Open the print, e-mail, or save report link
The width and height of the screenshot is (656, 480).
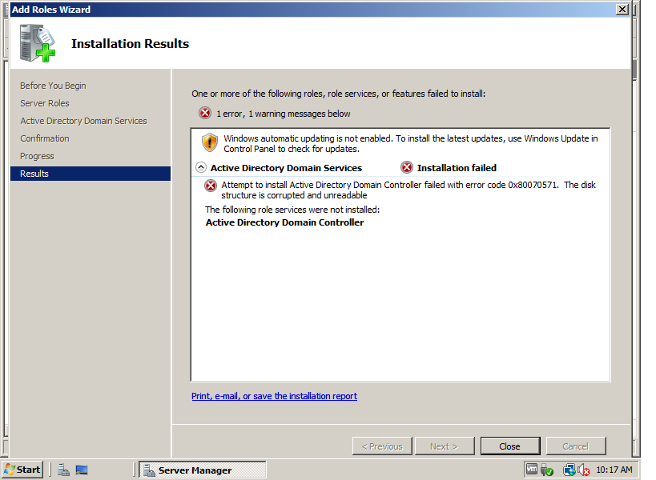[275, 396]
